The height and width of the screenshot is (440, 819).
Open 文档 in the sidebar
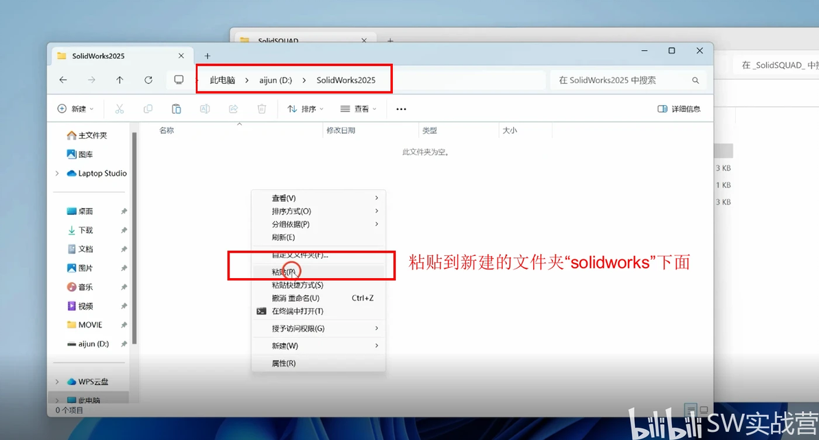[x=80, y=249]
